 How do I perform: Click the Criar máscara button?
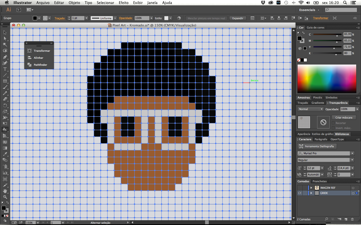coord(344,117)
